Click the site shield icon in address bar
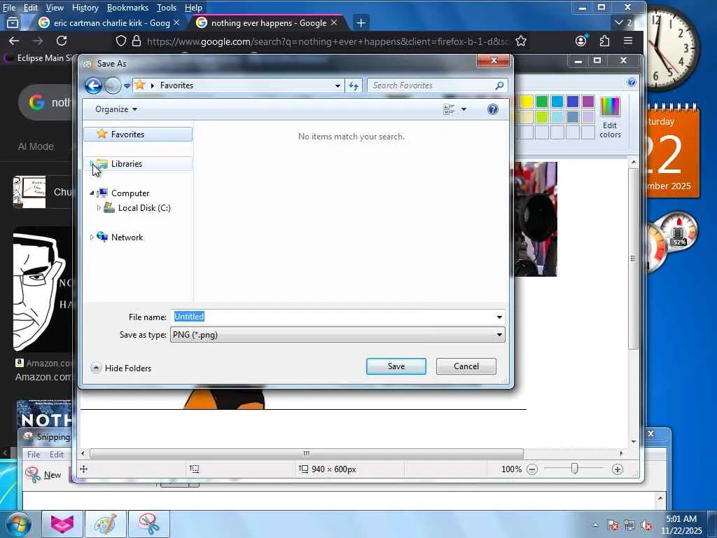Viewport: 717px width, 538px height. pyautogui.click(x=121, y=41)
